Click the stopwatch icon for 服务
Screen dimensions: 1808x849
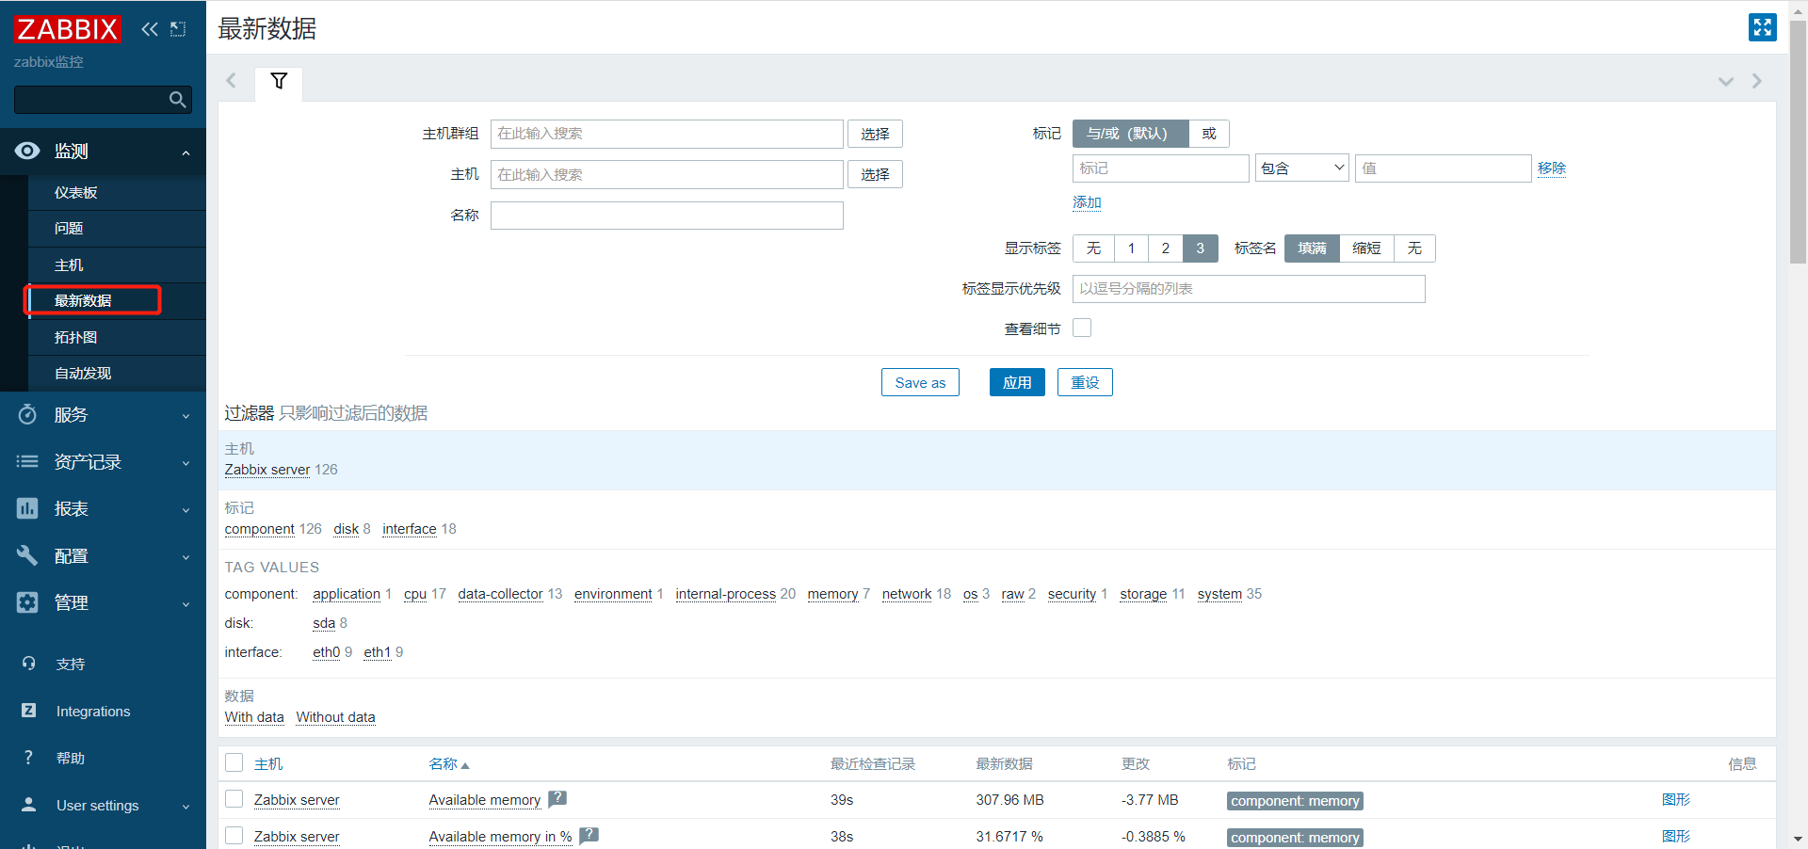pos(28,414)
